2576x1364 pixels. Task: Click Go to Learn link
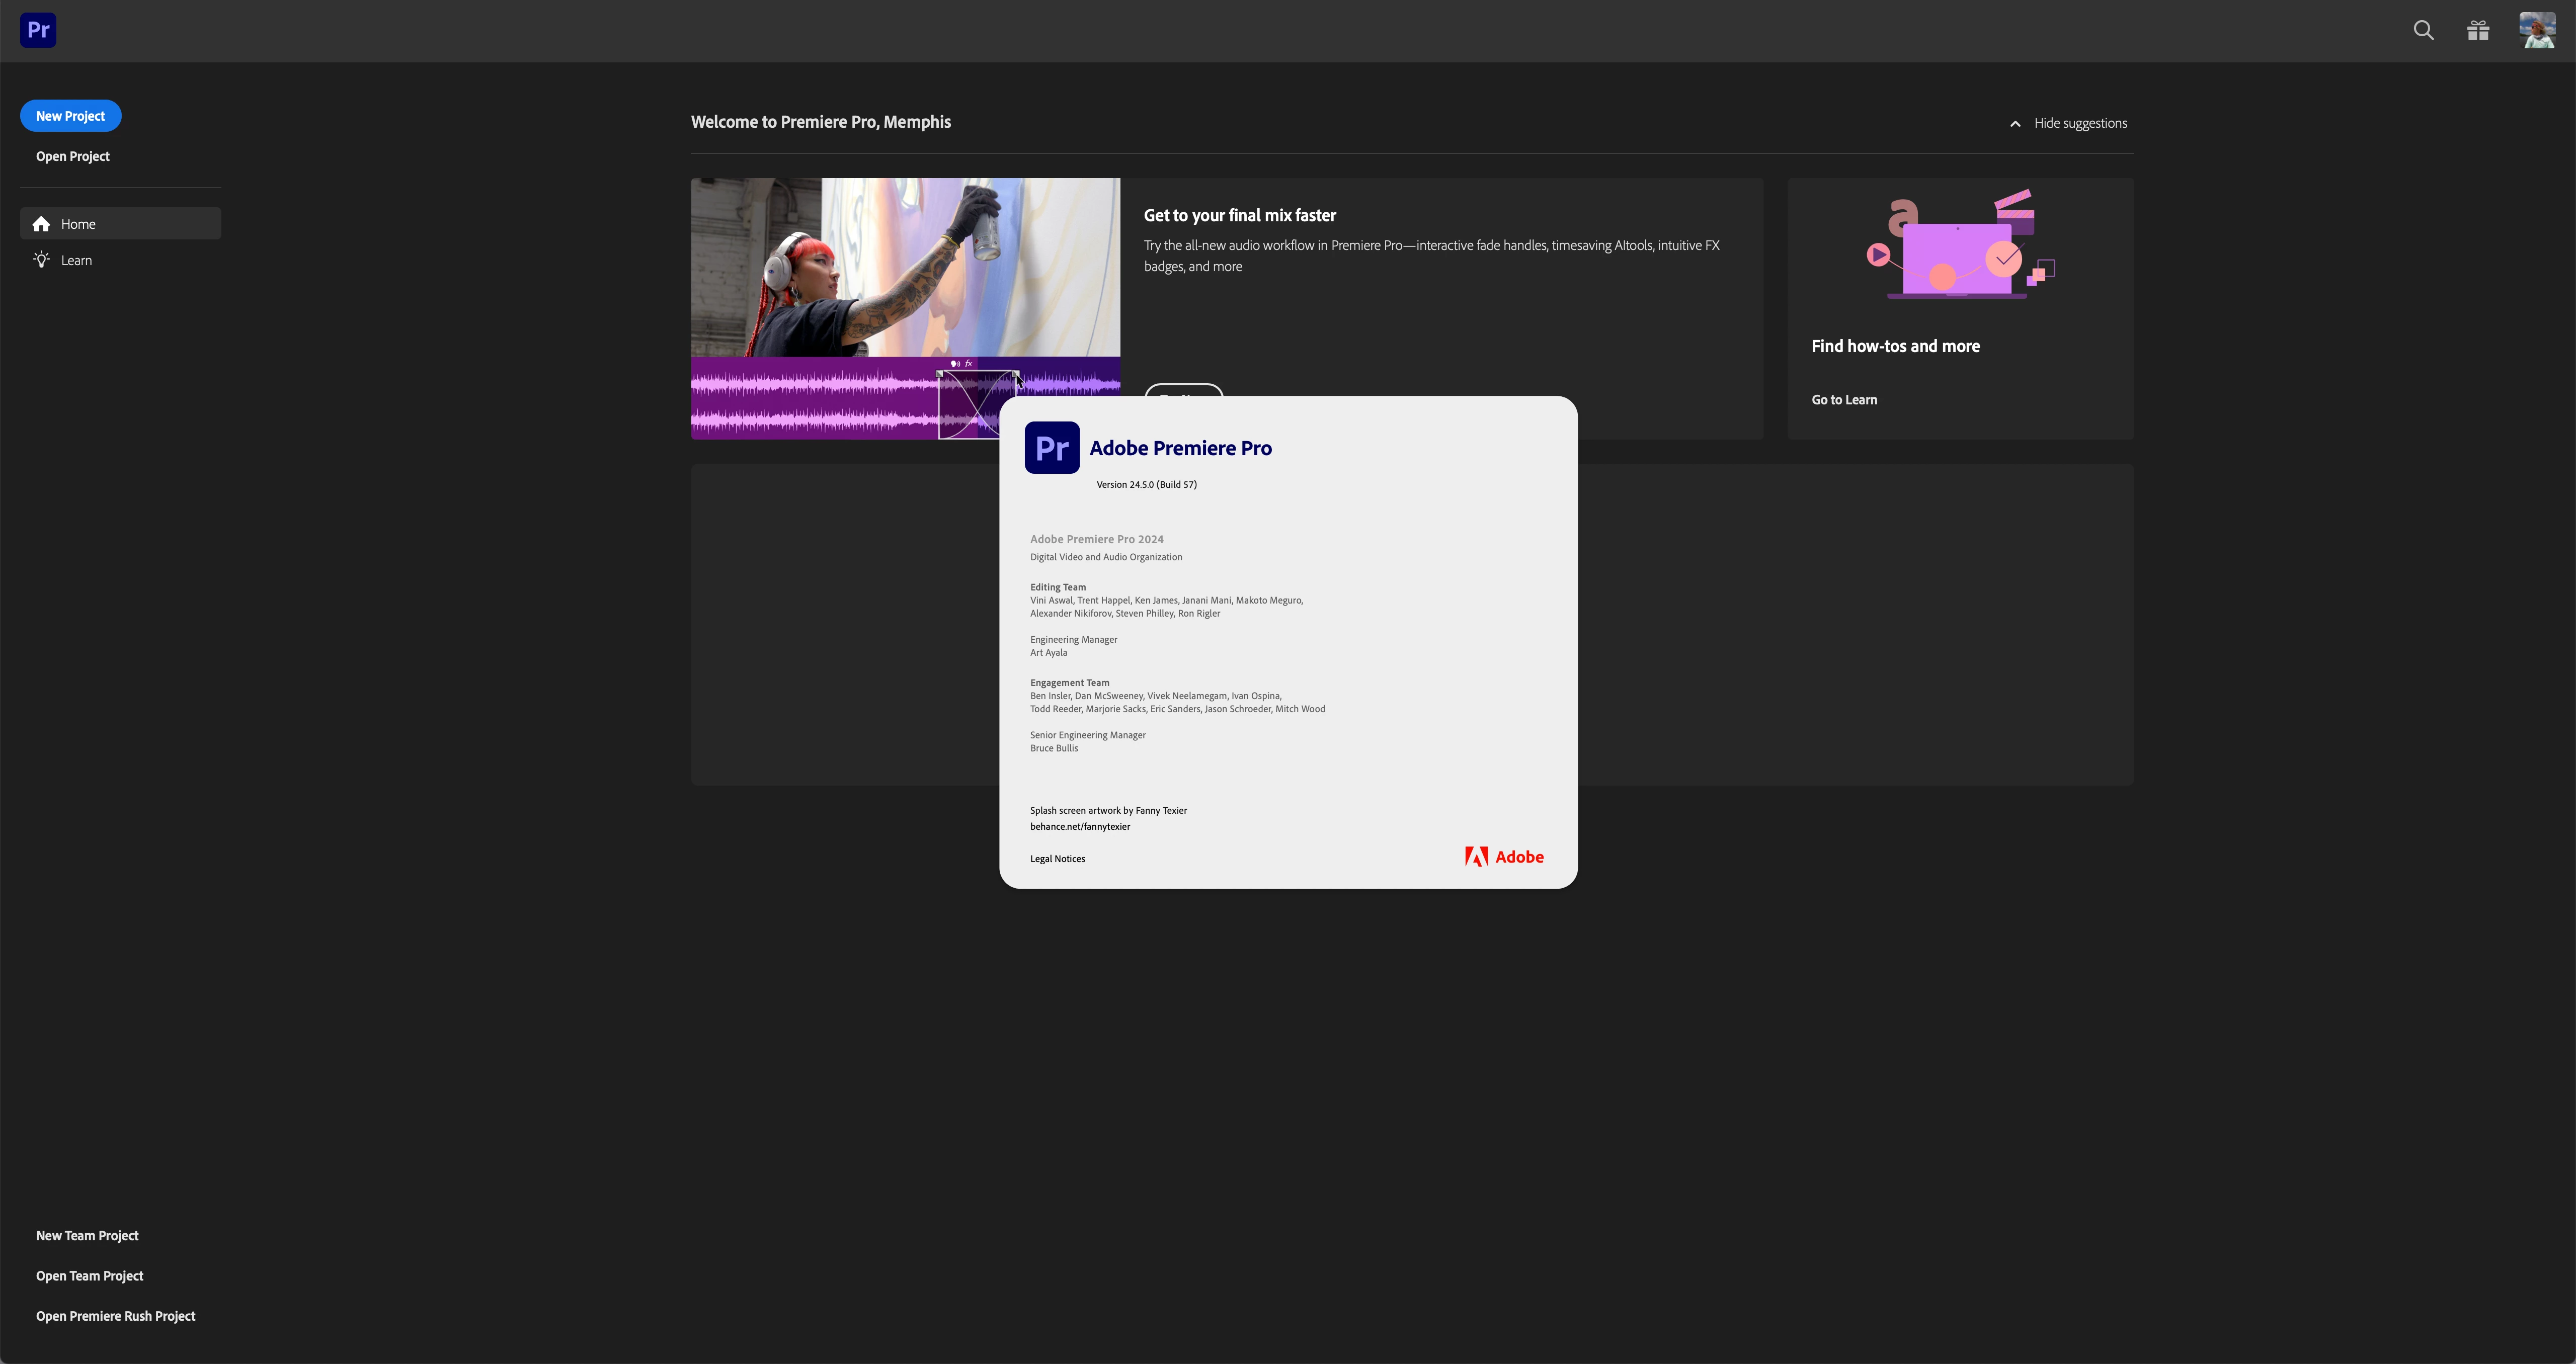[x=1844, y=400]
